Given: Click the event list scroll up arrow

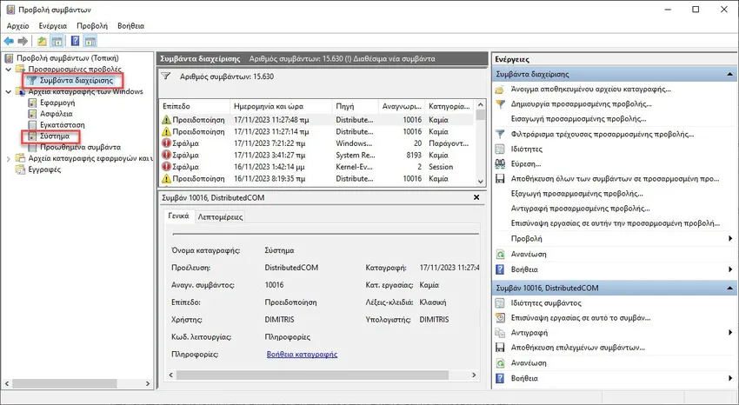Looking at the screenshot, I should tap(480, 104).
